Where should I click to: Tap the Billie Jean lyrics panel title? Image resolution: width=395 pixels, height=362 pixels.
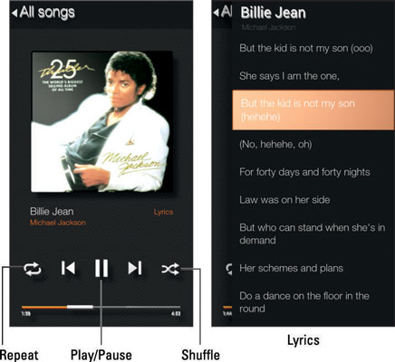(274, 13)
